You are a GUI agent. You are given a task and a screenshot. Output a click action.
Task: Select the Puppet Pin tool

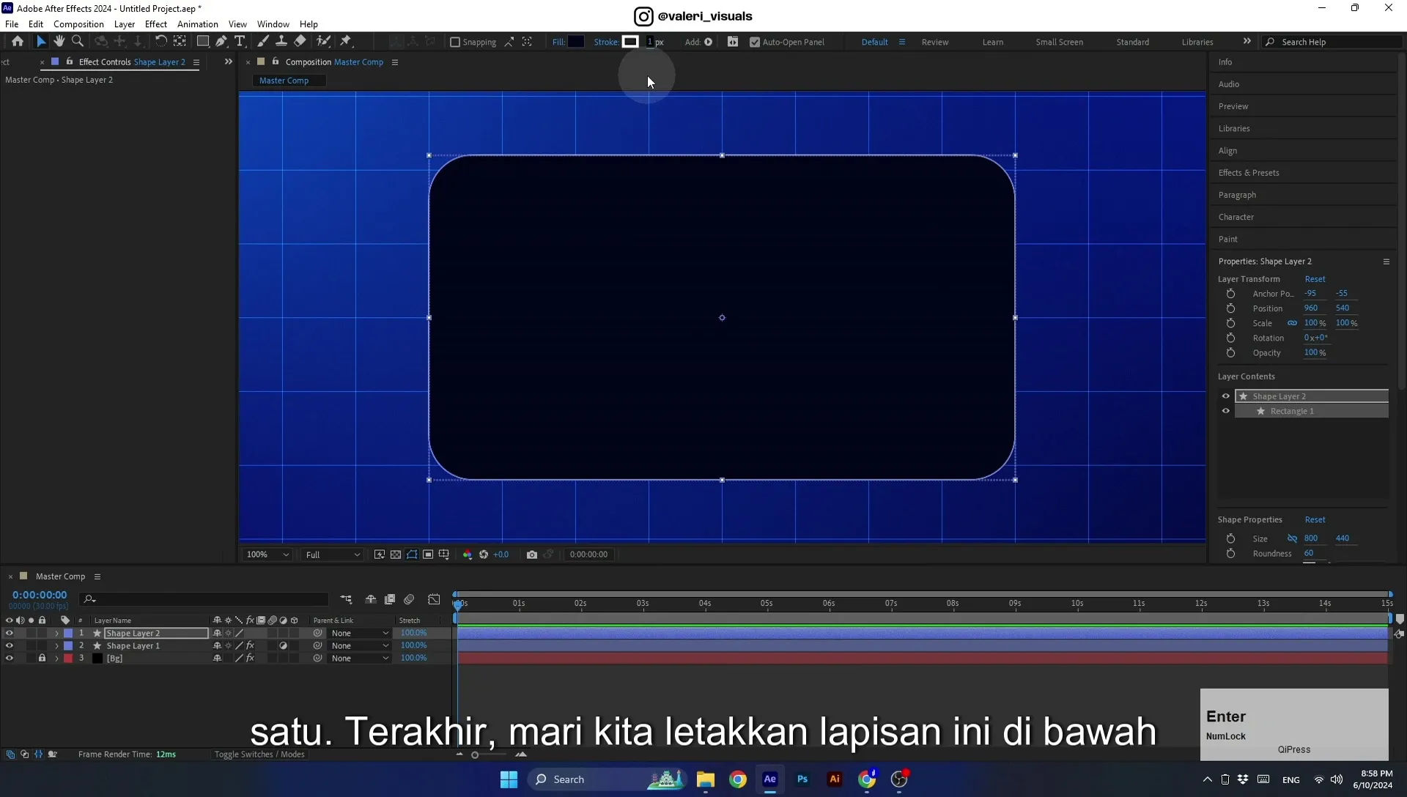click(x=346, y=42)
